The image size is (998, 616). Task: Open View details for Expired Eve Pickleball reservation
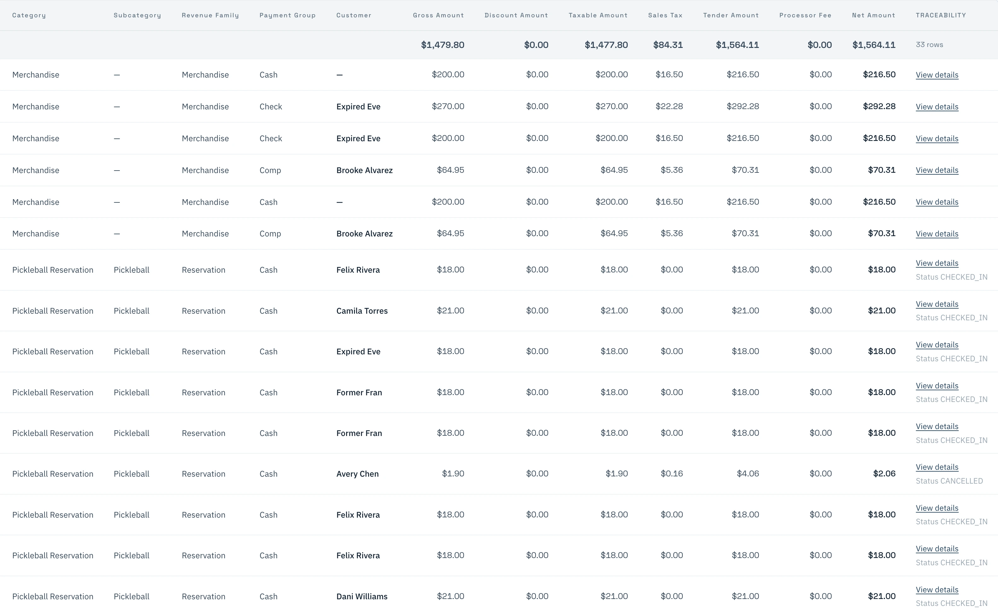(937, 345)
